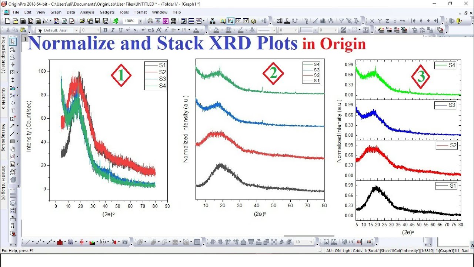
Task: Select the Arrow drawing tool
Action: (13, 126)
